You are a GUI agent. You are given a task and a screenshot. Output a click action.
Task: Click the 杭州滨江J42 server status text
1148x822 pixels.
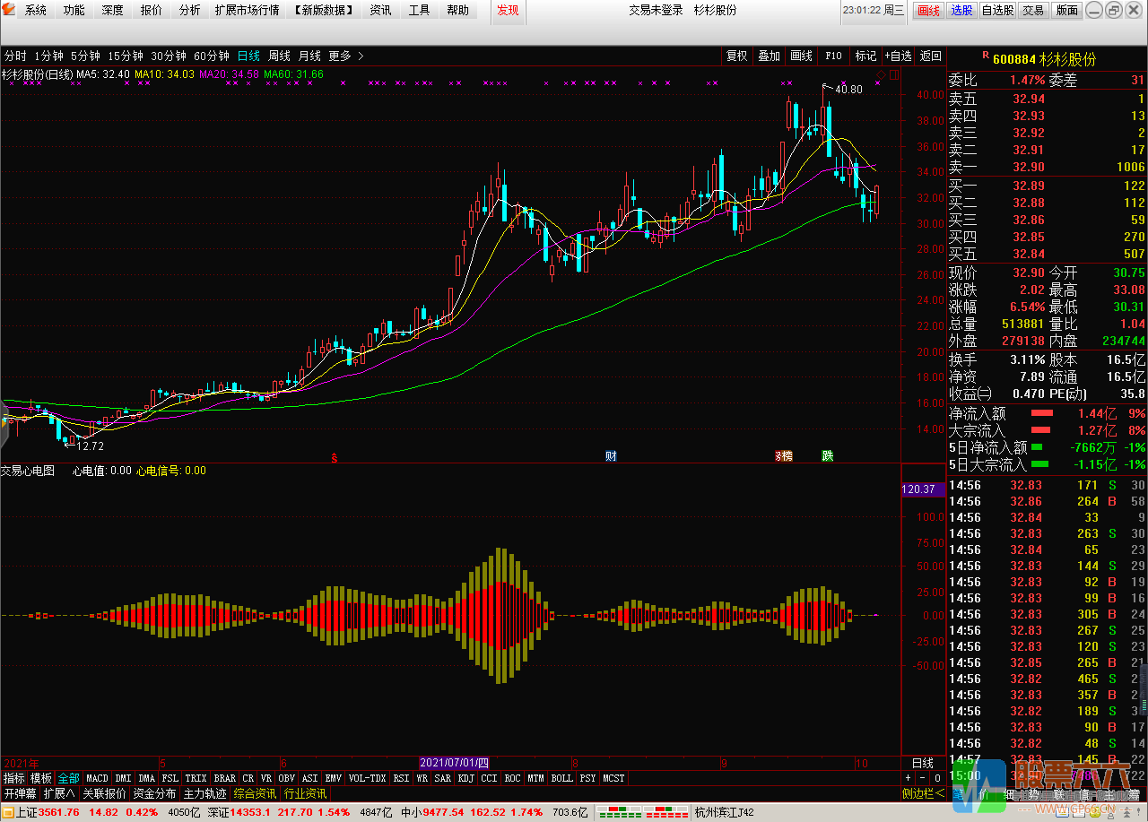(x=726, y=812)
